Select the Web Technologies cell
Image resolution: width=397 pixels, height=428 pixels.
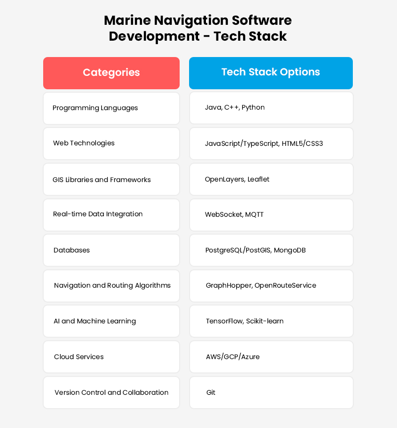pos(111,143)
